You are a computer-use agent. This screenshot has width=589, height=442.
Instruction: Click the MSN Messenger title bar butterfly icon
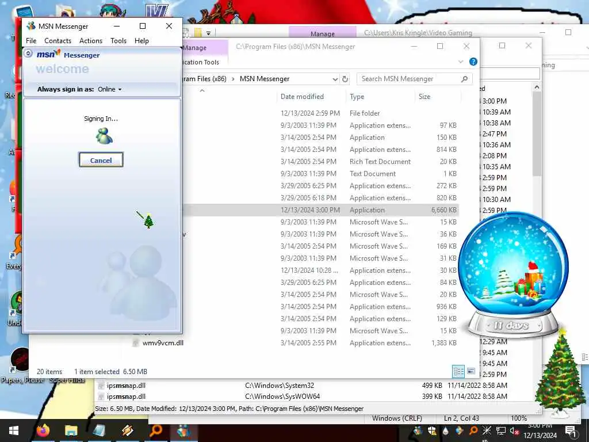coord(31,26)
